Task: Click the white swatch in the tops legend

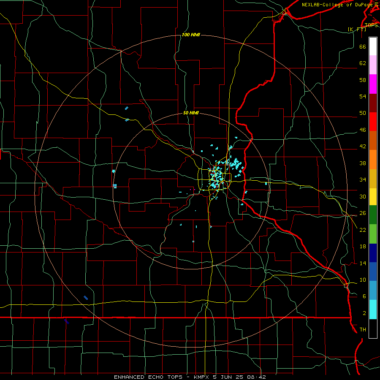Action: click(373, 46)
